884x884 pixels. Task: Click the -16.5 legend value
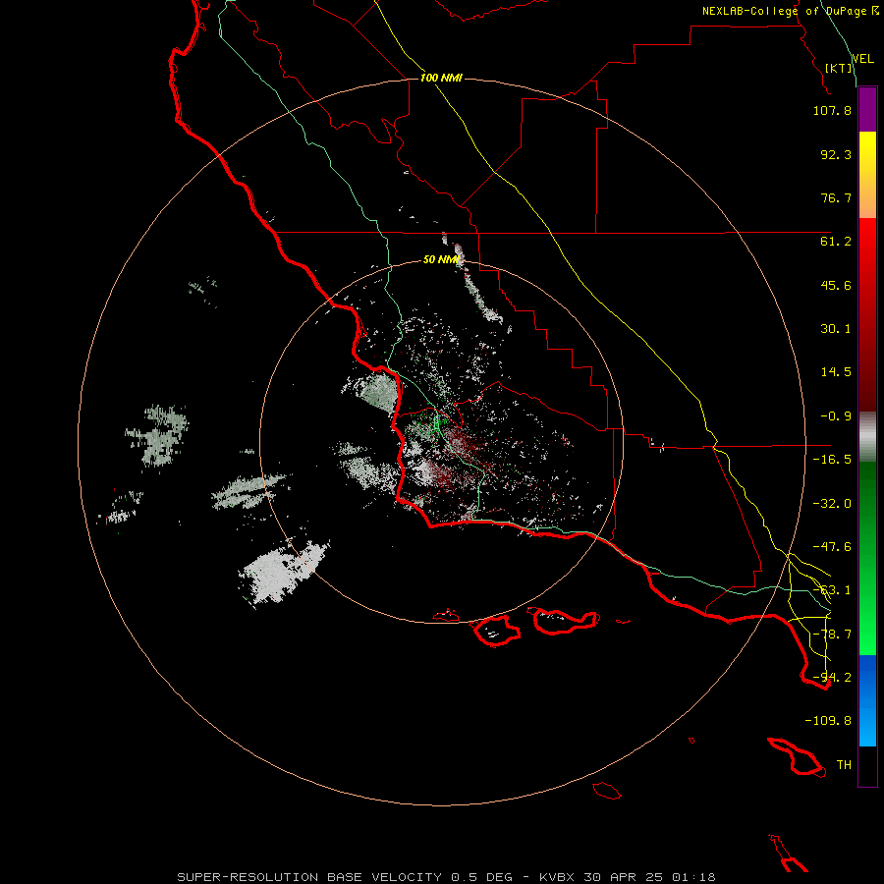832,460
